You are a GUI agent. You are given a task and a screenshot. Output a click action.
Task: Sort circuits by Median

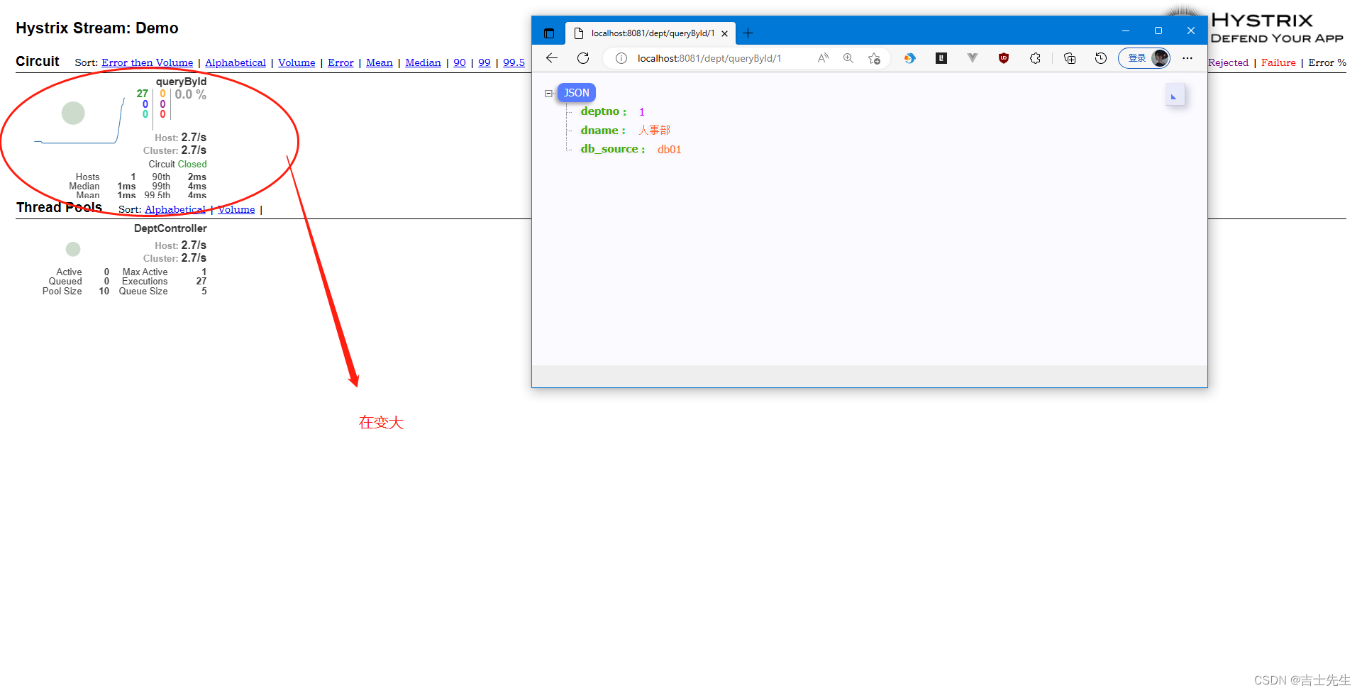point(423,62)
